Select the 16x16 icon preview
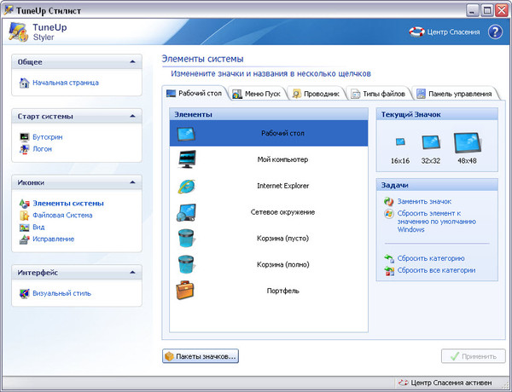This screenshot has height=392, width=512. point(400,141)
